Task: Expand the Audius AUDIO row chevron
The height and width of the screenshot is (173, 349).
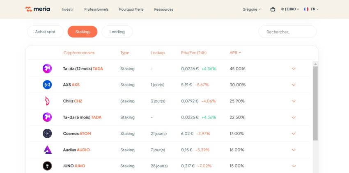Action: pyautogui.click(x=294, y=150)
